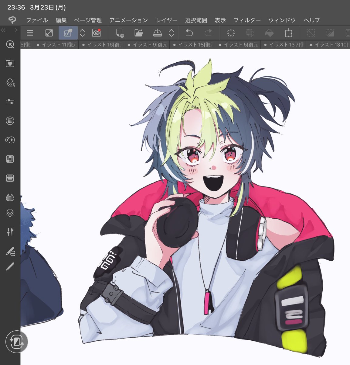Open the Layer Property palette icon

click(10, 82)
